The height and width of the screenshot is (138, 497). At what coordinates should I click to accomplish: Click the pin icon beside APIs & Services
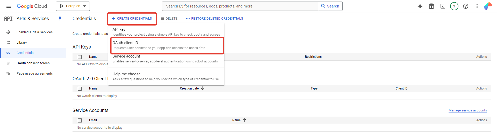pos(60,19)
